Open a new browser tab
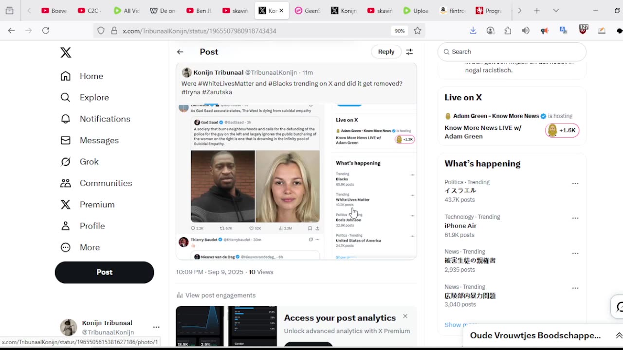623x350 pixels. (x=537, y=11)
